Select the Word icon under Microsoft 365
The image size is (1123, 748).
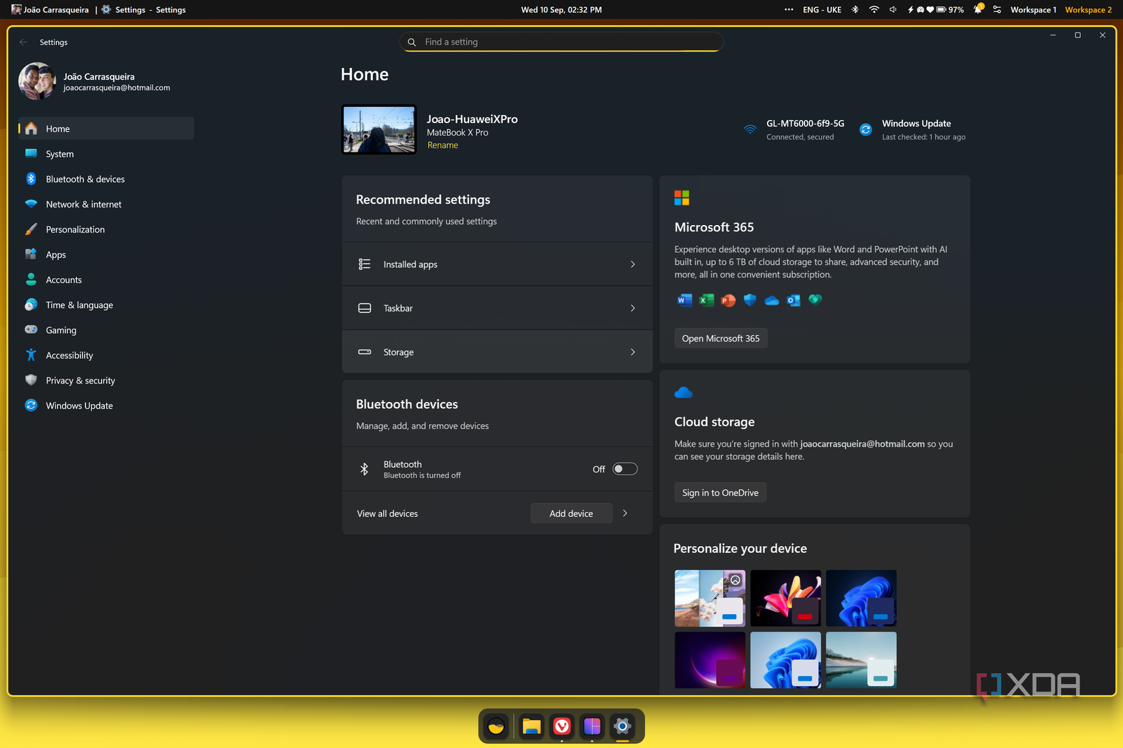pyautogui.click(x=684, y=300)
